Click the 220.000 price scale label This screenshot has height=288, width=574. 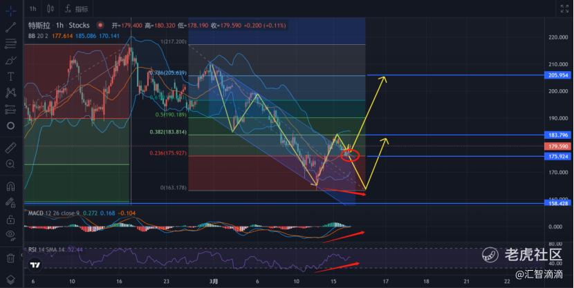point(558,37)
